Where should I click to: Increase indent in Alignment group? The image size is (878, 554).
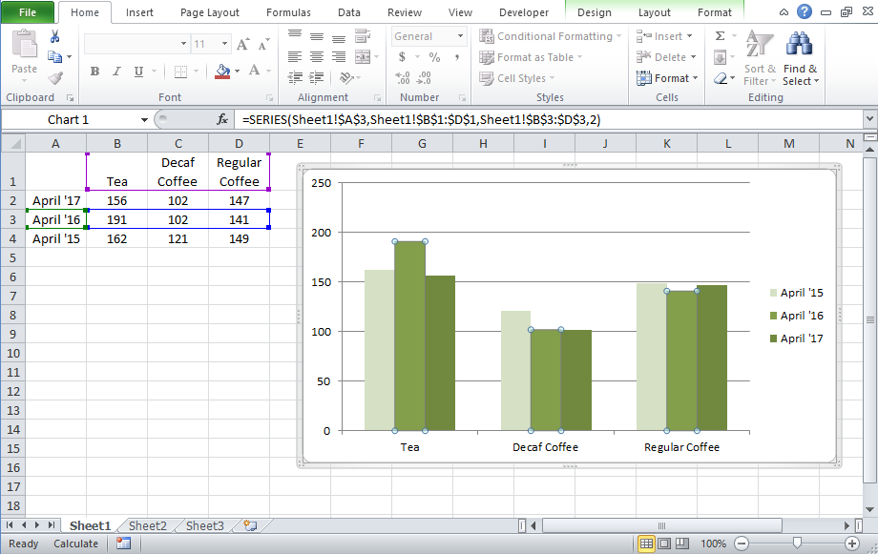(x=317, y=78)
